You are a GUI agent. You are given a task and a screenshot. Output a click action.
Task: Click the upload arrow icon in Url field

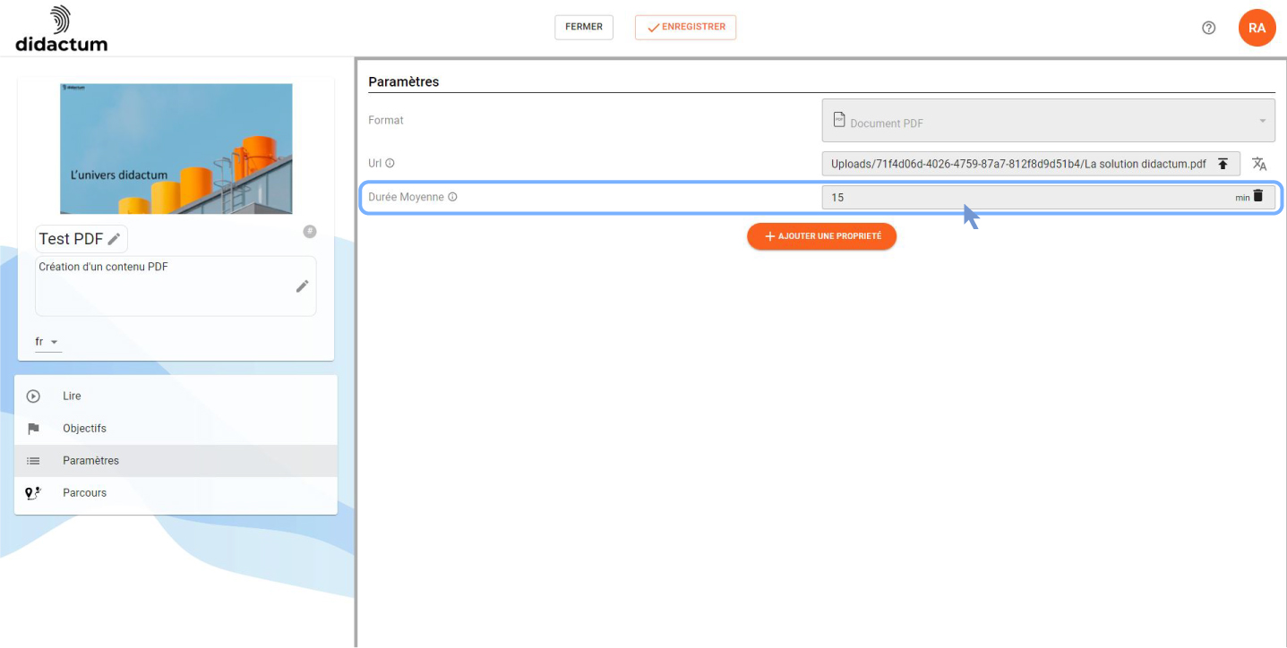tap(1223, 164)
